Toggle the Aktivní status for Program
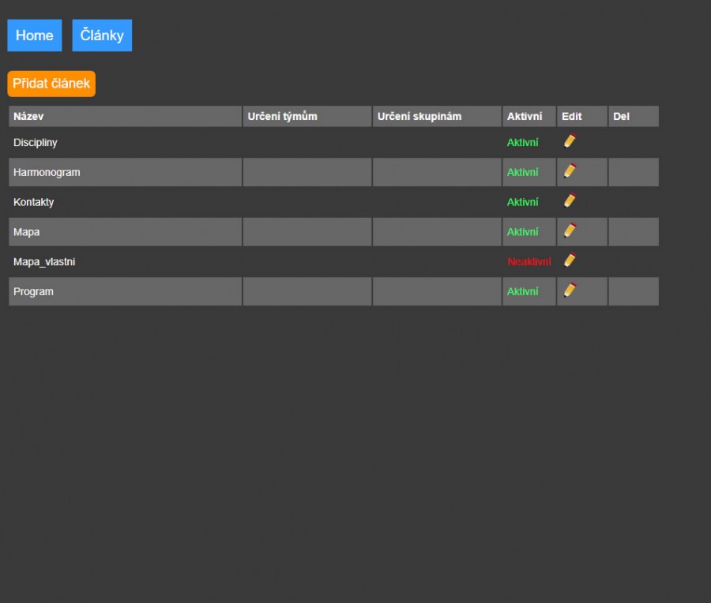 pos(522,292)
